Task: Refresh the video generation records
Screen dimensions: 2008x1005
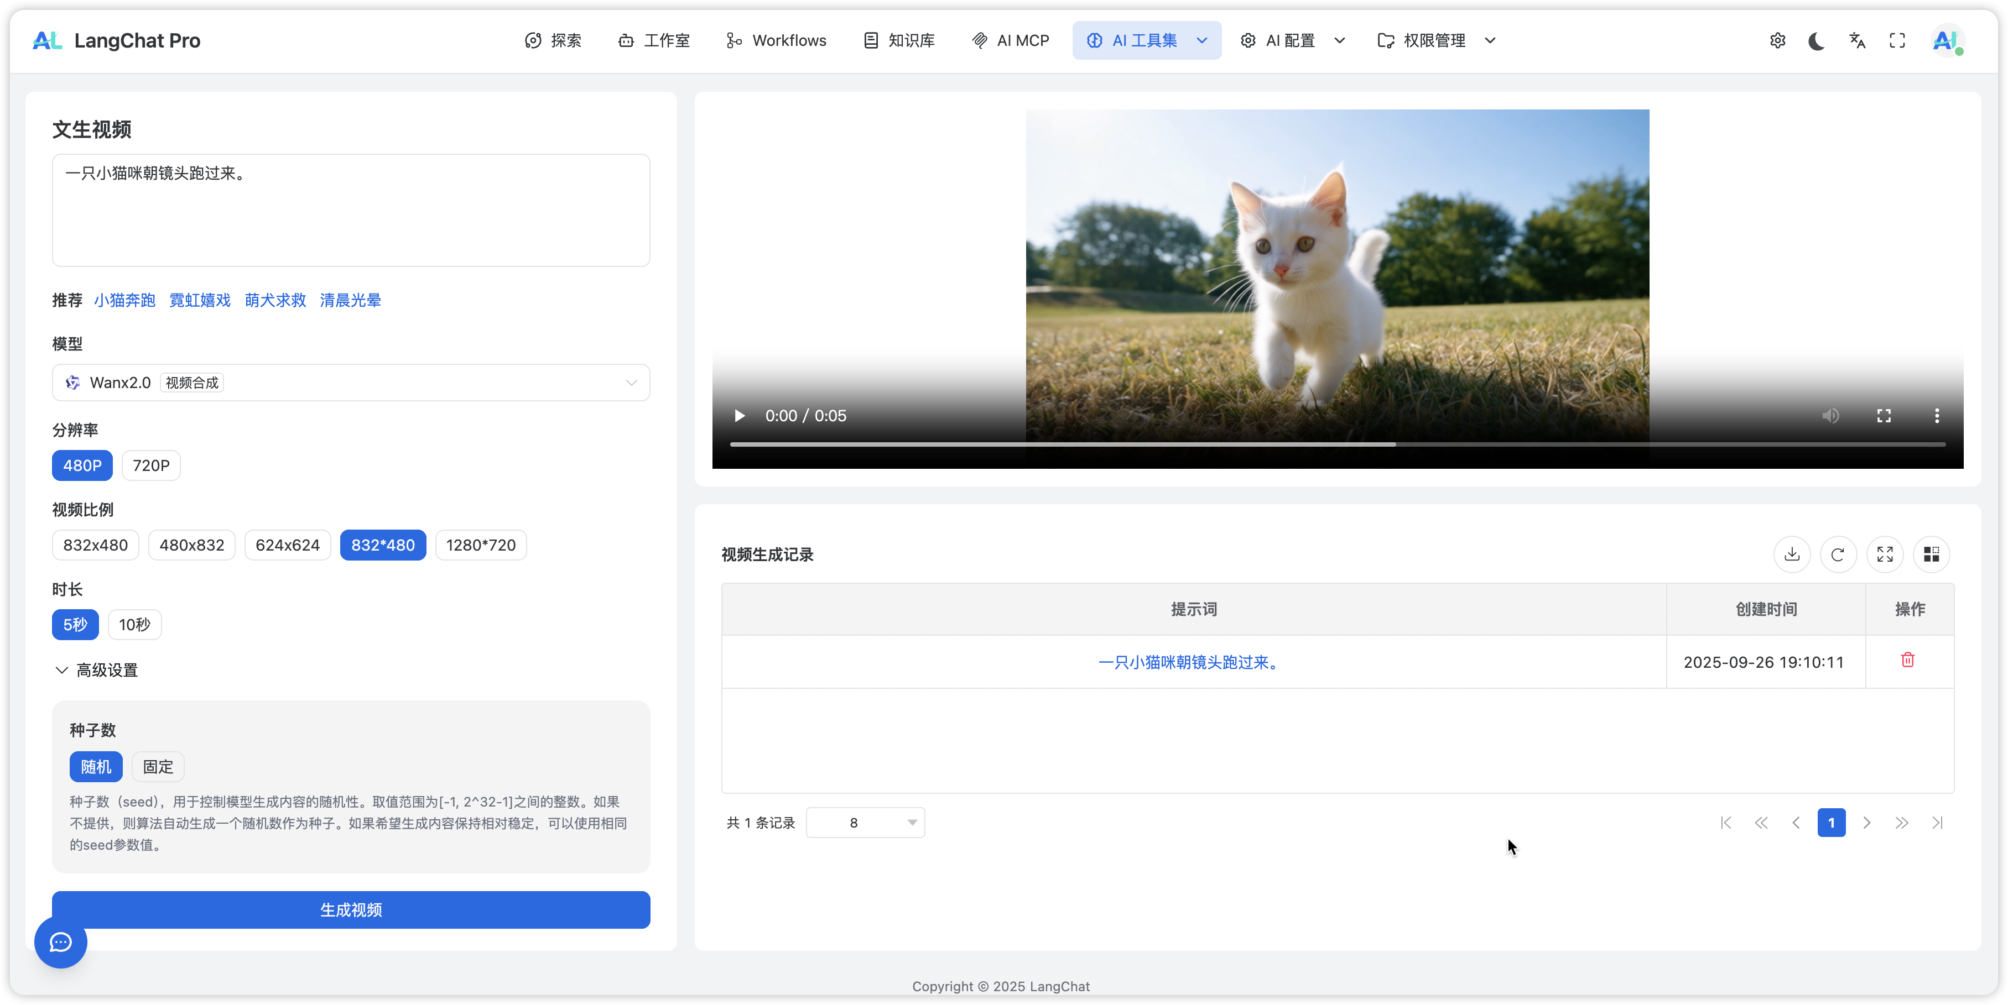Action: [1837, 554]
